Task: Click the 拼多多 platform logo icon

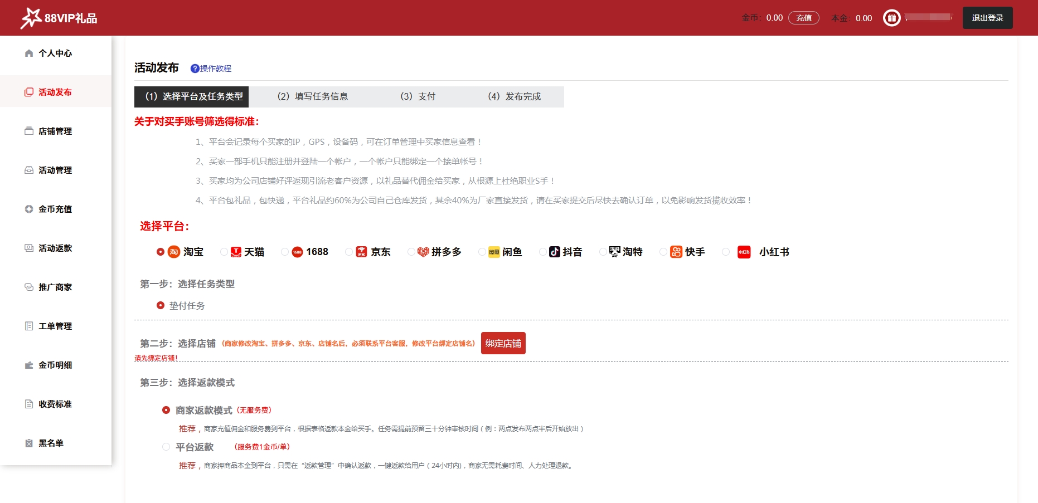Action: pyautogui.click(x=423, y=252)
